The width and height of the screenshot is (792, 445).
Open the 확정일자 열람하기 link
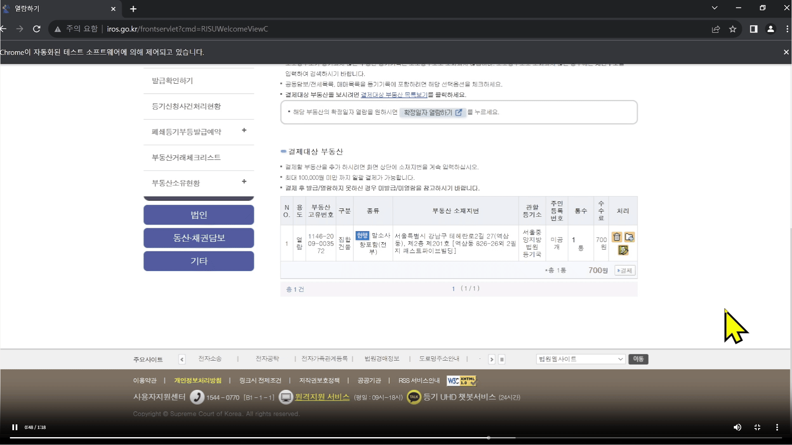(432, 112)
